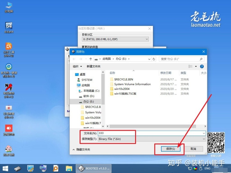Sort by the 名称 column header
Image resolution: width=231 pixels, height=173 pixels.
112,73
